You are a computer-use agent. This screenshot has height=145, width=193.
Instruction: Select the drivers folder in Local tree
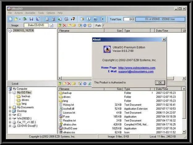(x=25, y=100)
